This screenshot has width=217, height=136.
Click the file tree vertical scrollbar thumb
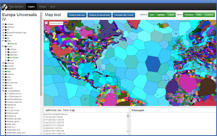pyautogui.click(x=41, y=54)
